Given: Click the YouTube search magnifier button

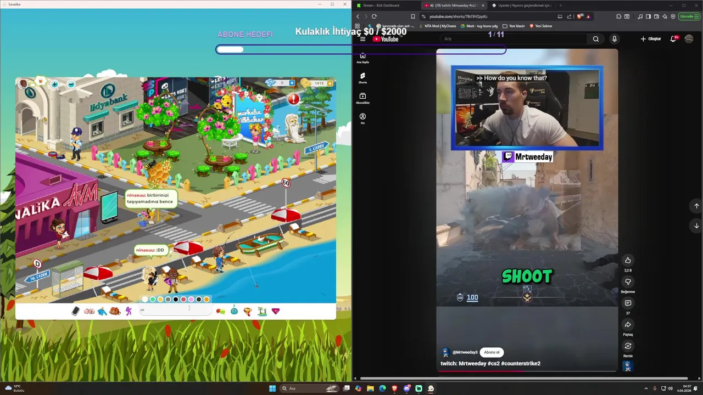Looking at the screenshot, I should tap(595, 39).
